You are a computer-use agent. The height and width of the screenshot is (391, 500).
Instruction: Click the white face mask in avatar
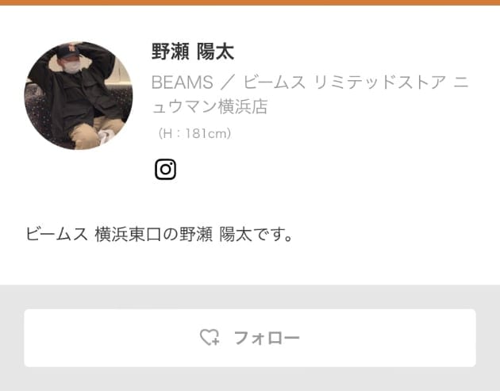(73, 67)
